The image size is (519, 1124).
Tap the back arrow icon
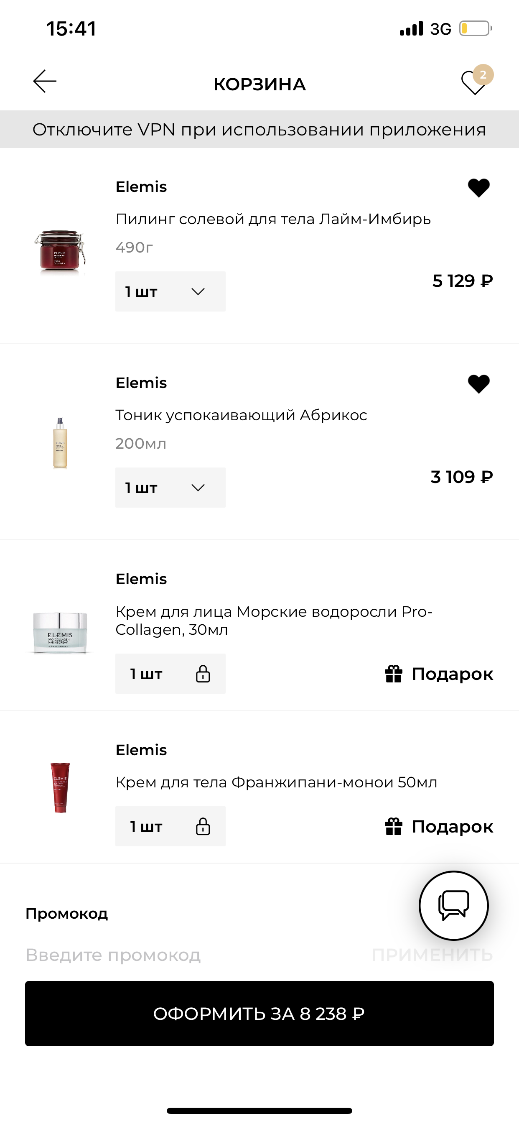[45, 81]
